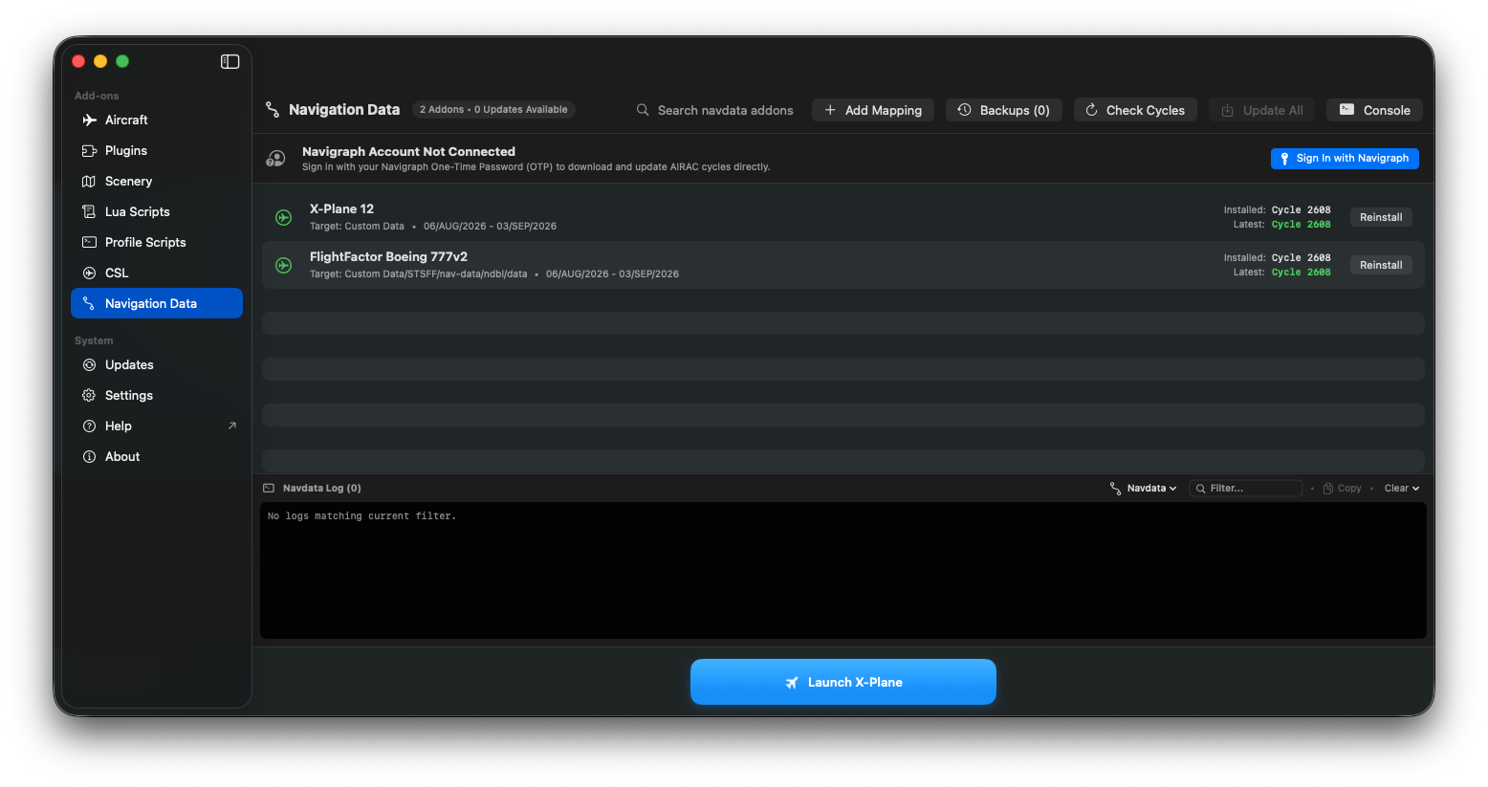Image resolution: width=1488 pixels, height=787 pixels.
Task: Select Navigation Data in the sidebar
Action: 157,303
